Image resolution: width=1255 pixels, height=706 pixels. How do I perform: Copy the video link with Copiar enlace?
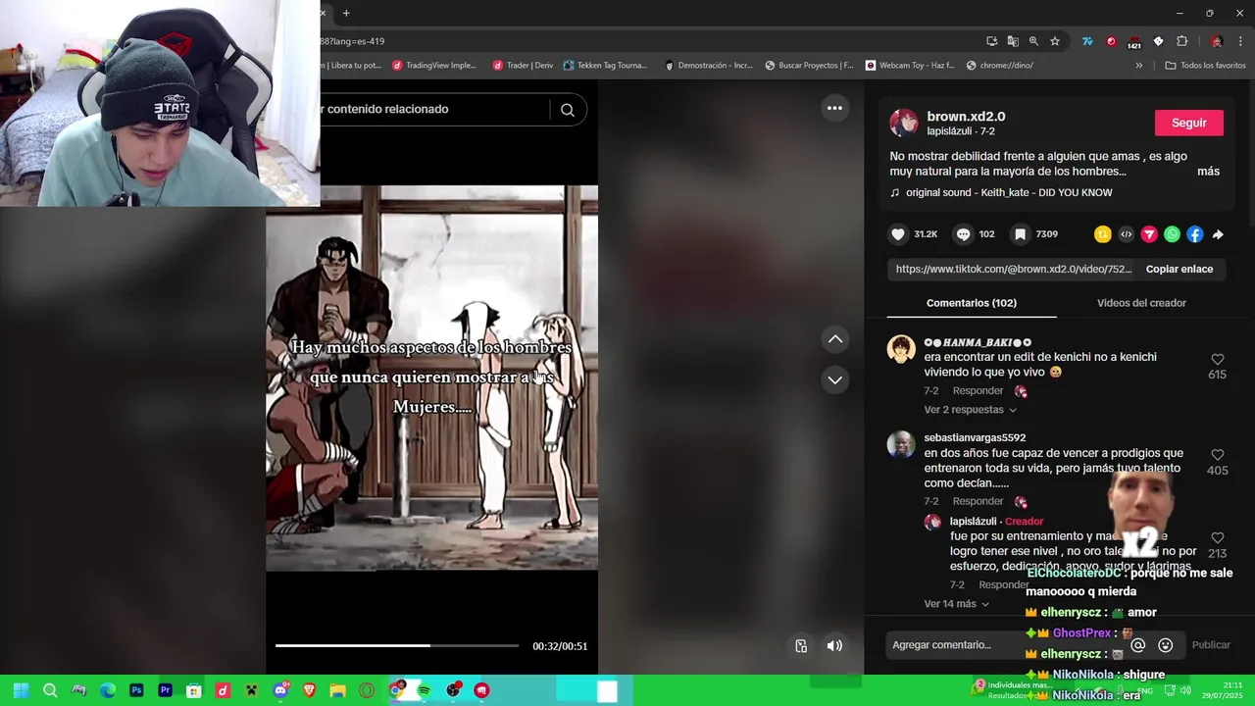tap(1180, 269)
